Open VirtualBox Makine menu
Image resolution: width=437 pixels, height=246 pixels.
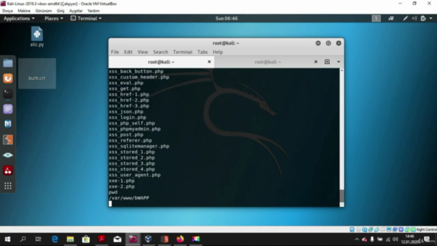click(24, 11)
